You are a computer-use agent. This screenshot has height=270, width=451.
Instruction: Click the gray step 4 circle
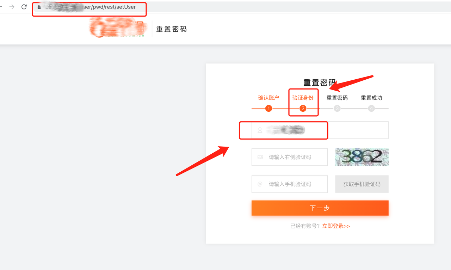371,109
